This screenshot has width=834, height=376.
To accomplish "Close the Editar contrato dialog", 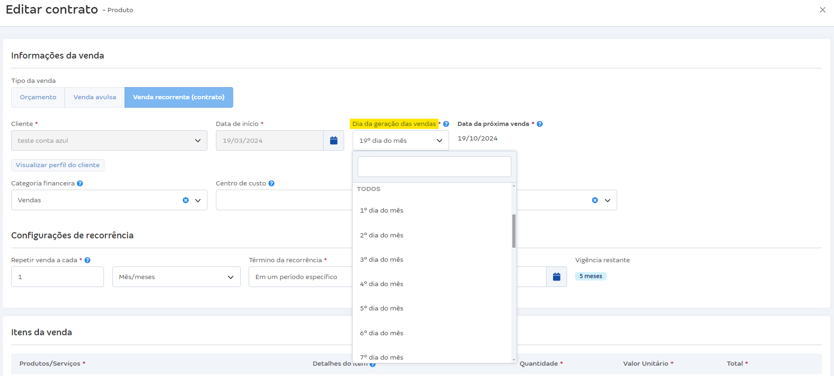I will (822, 10).
